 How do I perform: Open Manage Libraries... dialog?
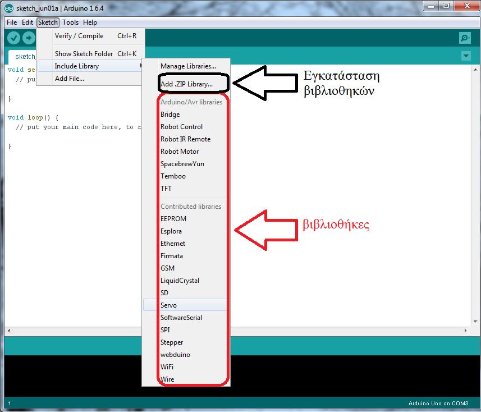coord(186,66)
